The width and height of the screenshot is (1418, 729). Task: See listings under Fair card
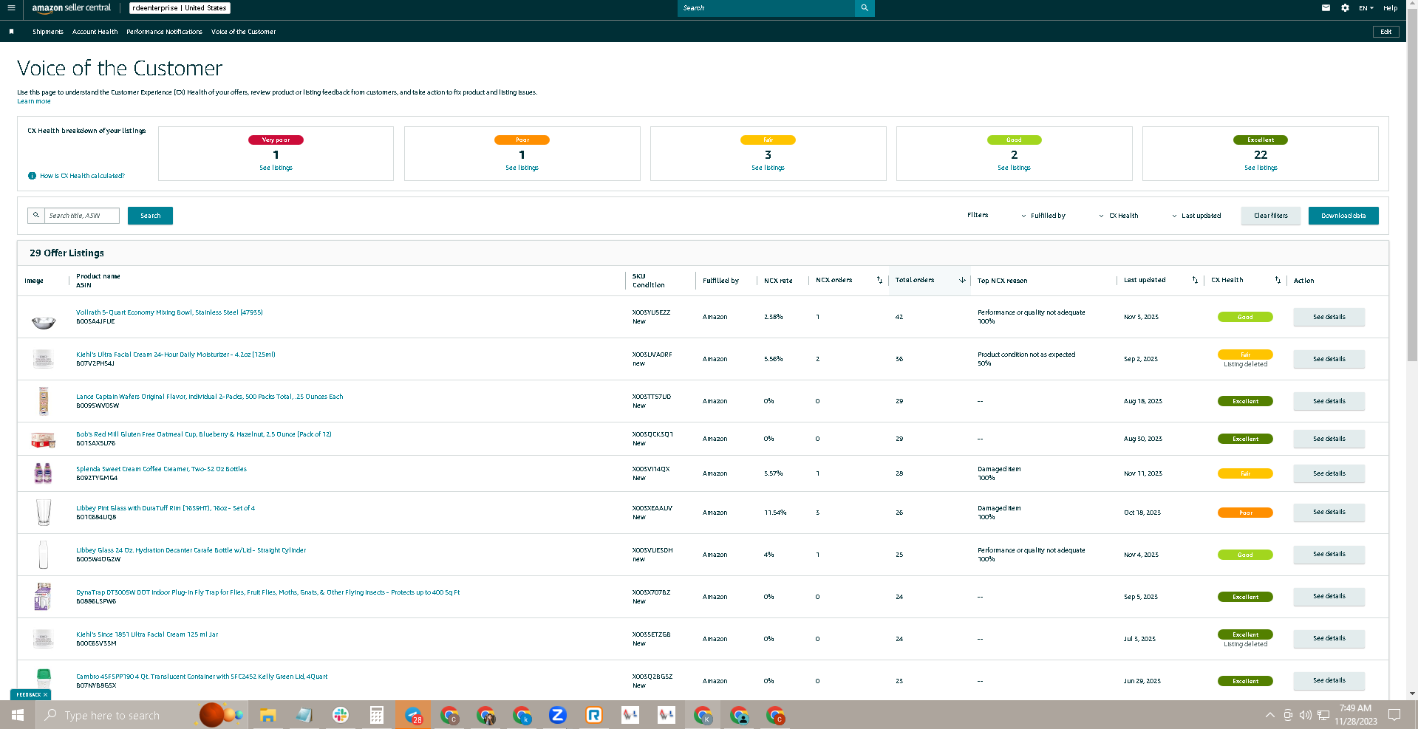pos(768,168)
